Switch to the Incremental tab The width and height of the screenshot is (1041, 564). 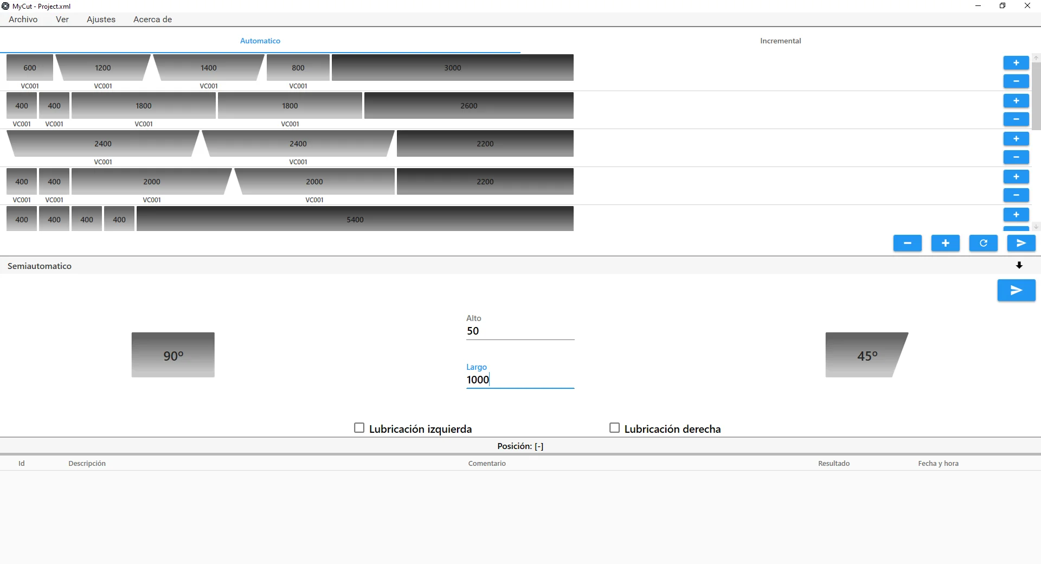780,41
